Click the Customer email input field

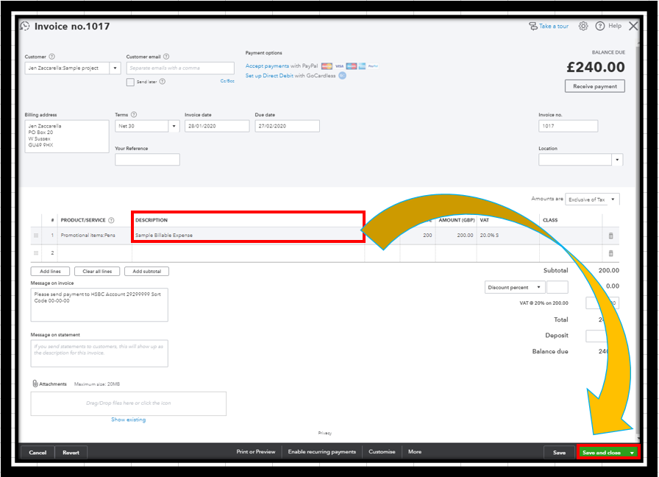click(180, 68)
